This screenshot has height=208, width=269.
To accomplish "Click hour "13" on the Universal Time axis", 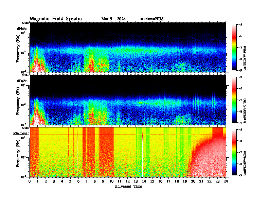I will pyautogui.click(x=136, y=181).
